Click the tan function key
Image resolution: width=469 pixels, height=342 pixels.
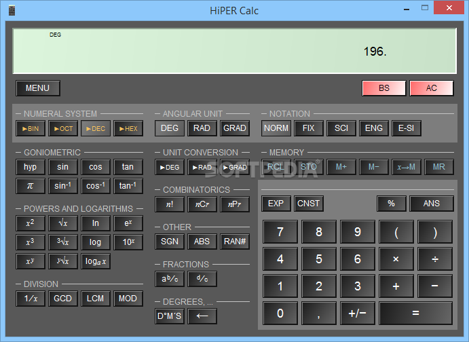pos(128,167)
